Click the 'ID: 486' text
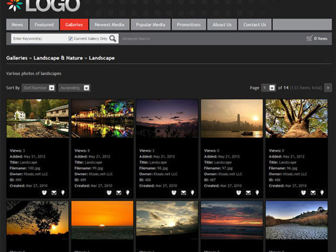Viewport: 336px width, 252px height. coord(275,180)
